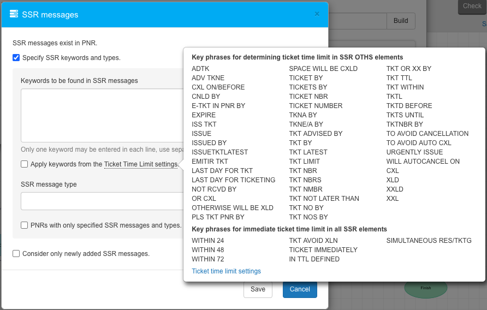The image size is (487, 310).
Task: Click the ADTK key phrase
Action: [x=200, y=69]
